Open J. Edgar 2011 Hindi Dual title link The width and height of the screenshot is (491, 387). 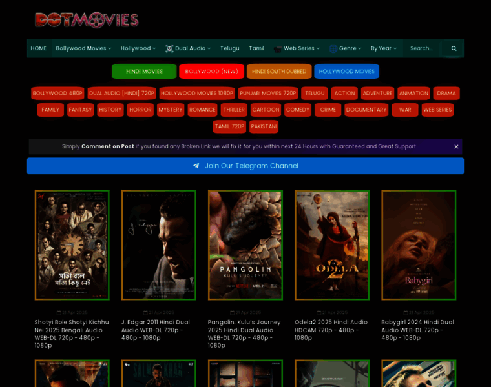pos(156,330)
